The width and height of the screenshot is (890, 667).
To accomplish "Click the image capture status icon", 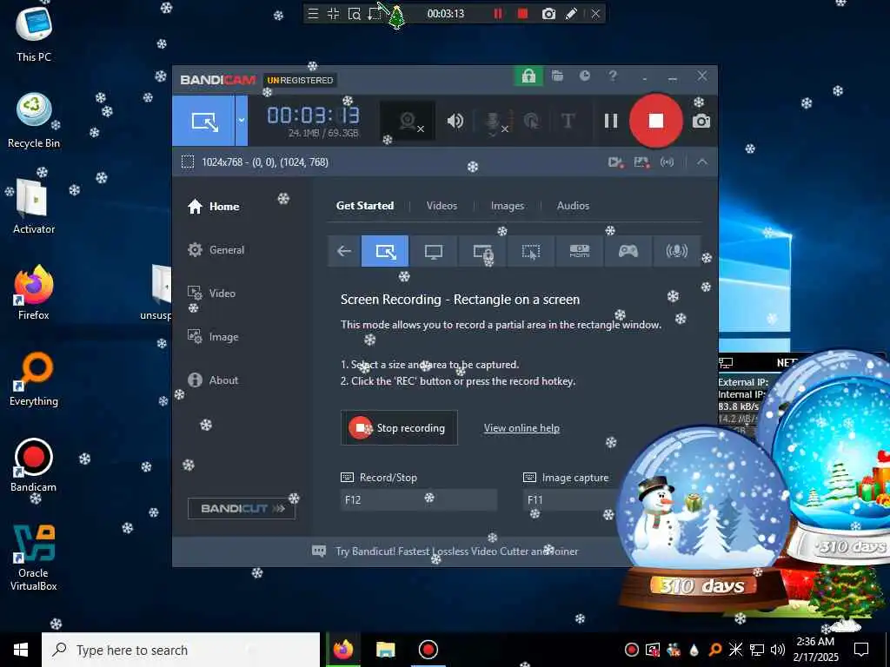I will click(x=642, y=162).
